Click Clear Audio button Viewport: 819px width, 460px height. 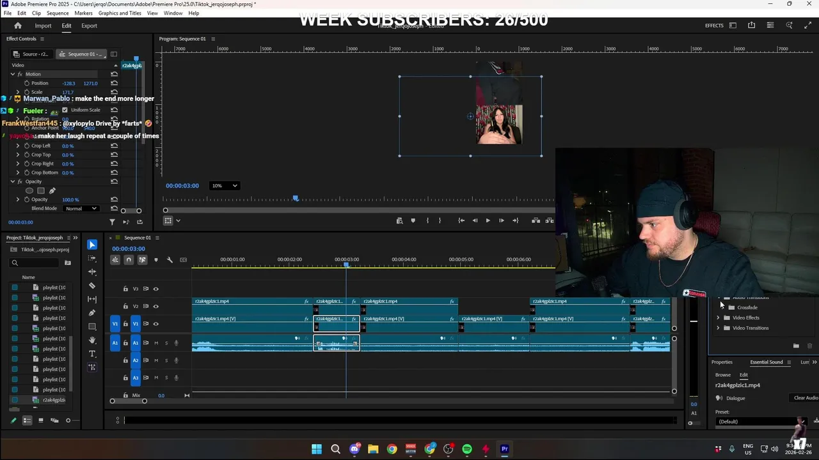click(x=806, y=398)
